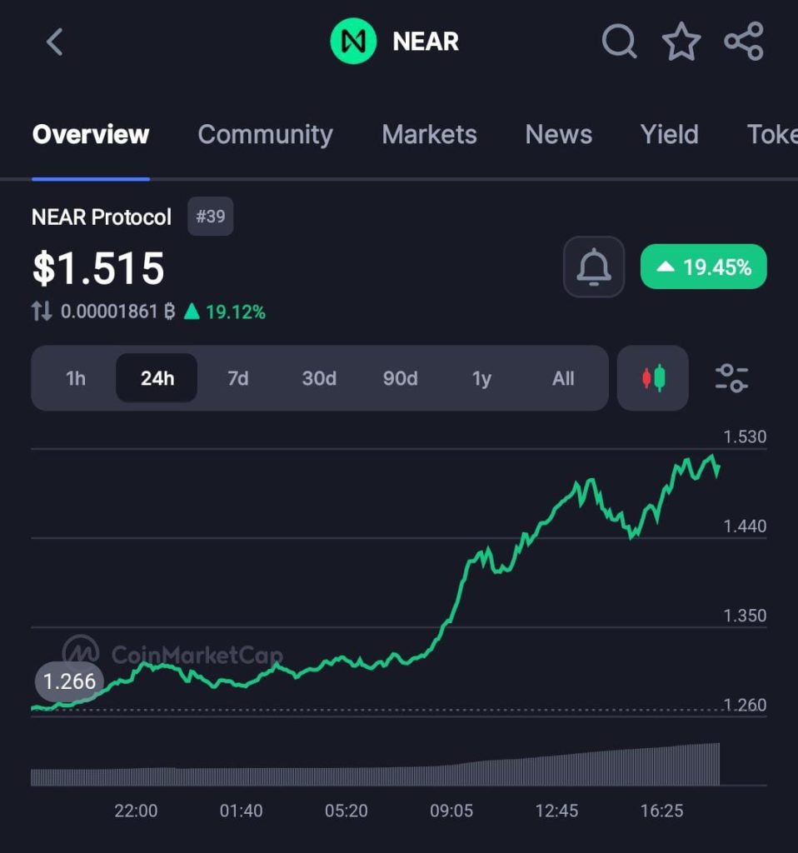Swap price currency arrows icon

tap(42, 312)
